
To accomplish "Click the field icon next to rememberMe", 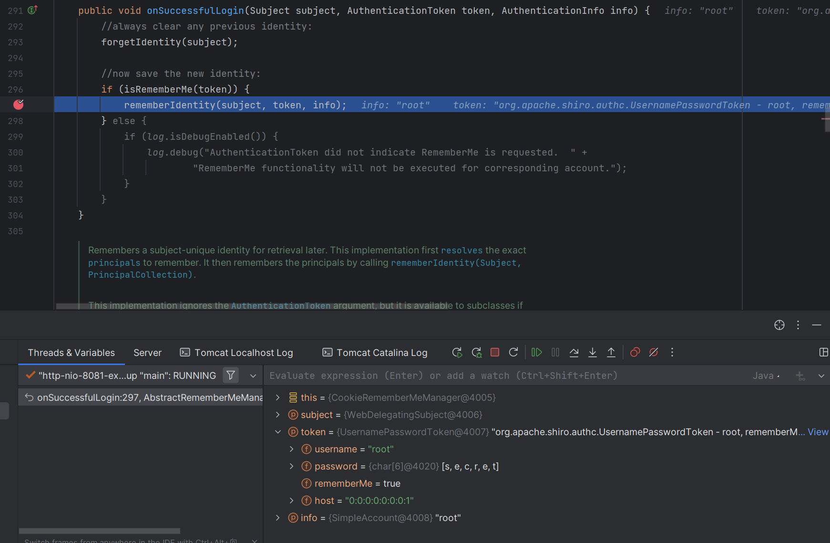I will point(307,483).
